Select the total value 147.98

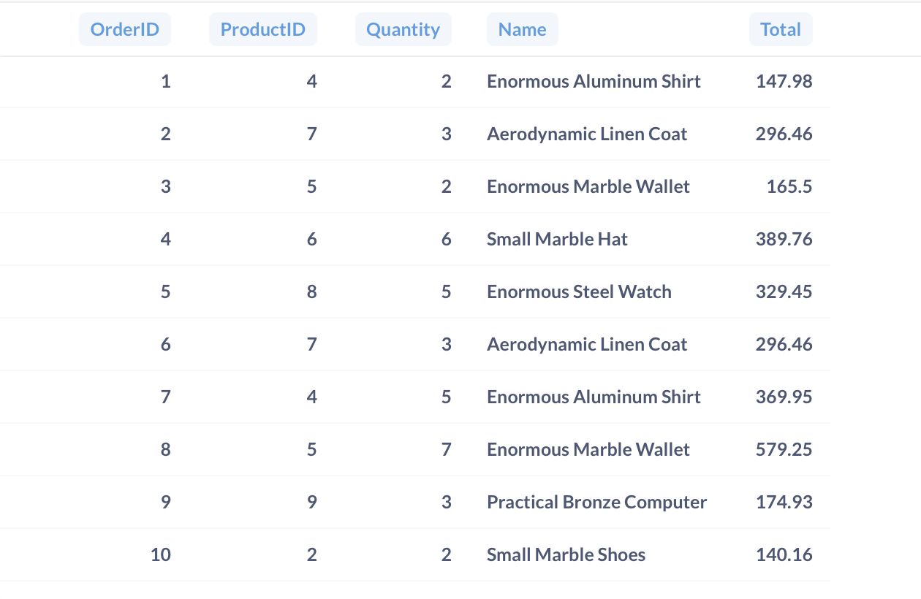[x=784, y=82]
